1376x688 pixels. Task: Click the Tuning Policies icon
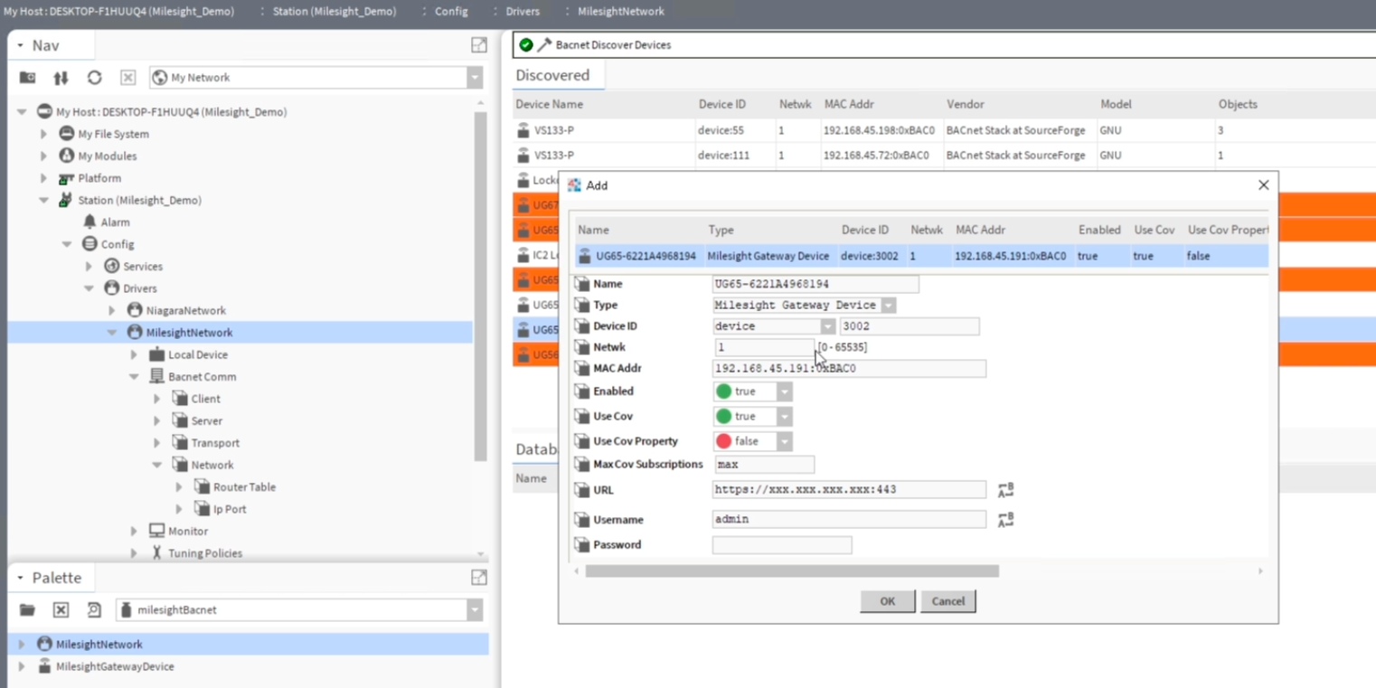pos(156,552)
